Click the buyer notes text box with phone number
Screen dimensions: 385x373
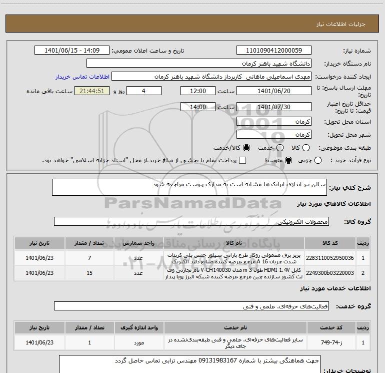(189, 364)
